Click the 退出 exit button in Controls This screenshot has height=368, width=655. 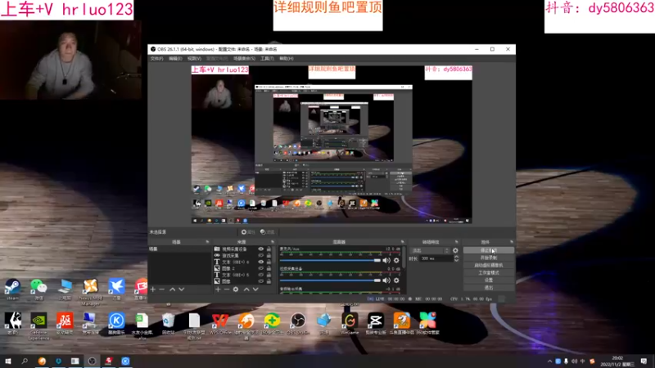pos(488,288)
